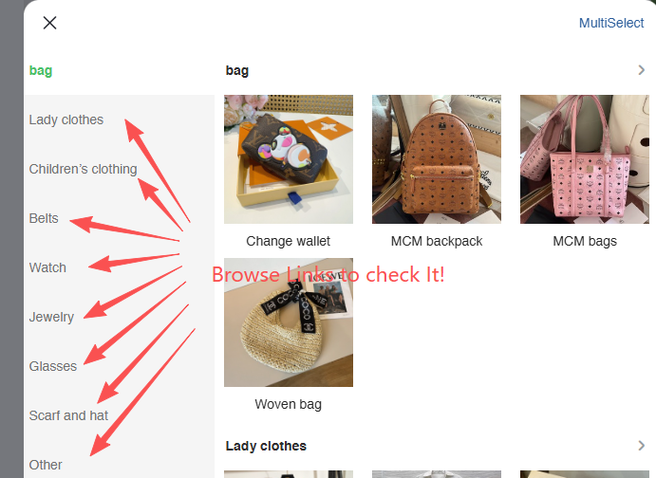The image size is (656, 478).
Task: Open the Watch category
Action: 47,267
